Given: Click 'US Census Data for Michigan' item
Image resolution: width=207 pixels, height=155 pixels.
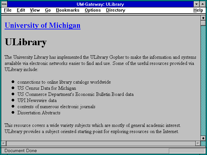Looking at the screenshot, I should (x=47, y=88).
